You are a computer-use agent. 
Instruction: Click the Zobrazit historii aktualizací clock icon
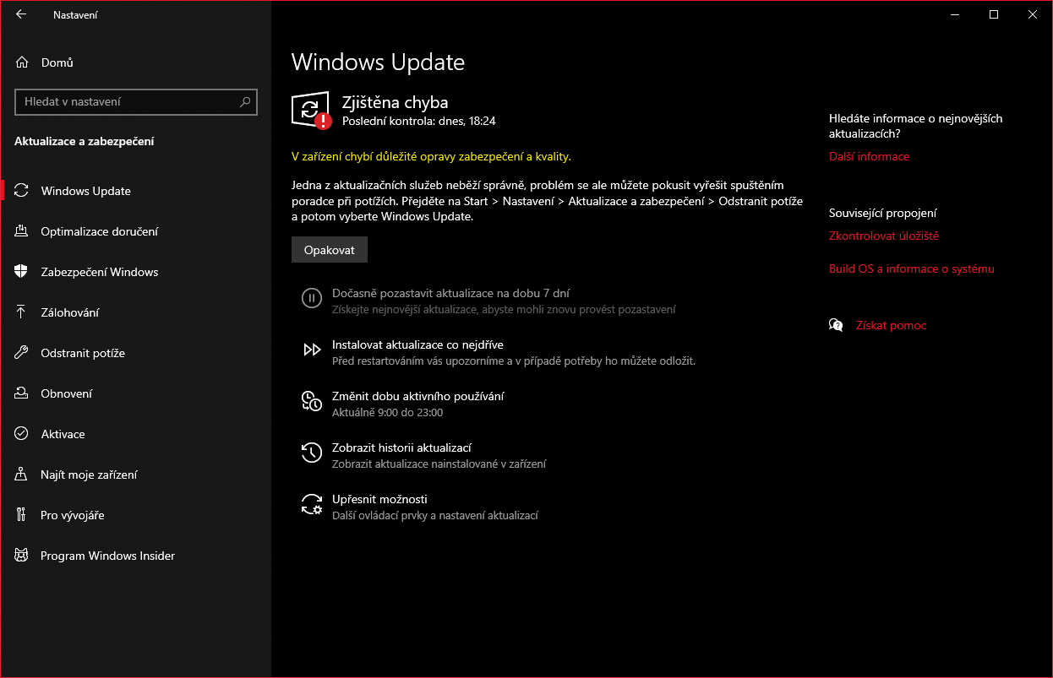pos(311,453)
